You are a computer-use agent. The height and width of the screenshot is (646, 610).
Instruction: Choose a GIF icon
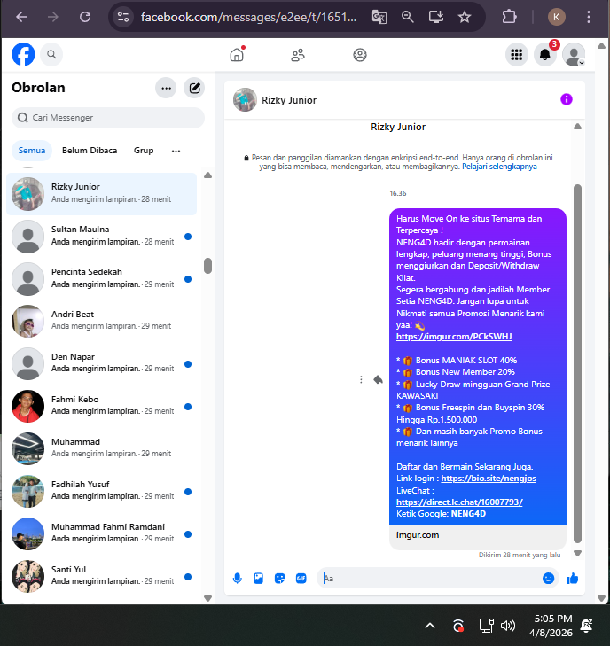tap(301, 579)
